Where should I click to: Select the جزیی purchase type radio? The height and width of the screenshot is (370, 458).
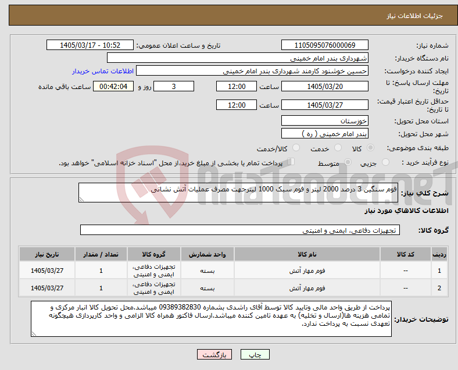click(x=385, y=162)
